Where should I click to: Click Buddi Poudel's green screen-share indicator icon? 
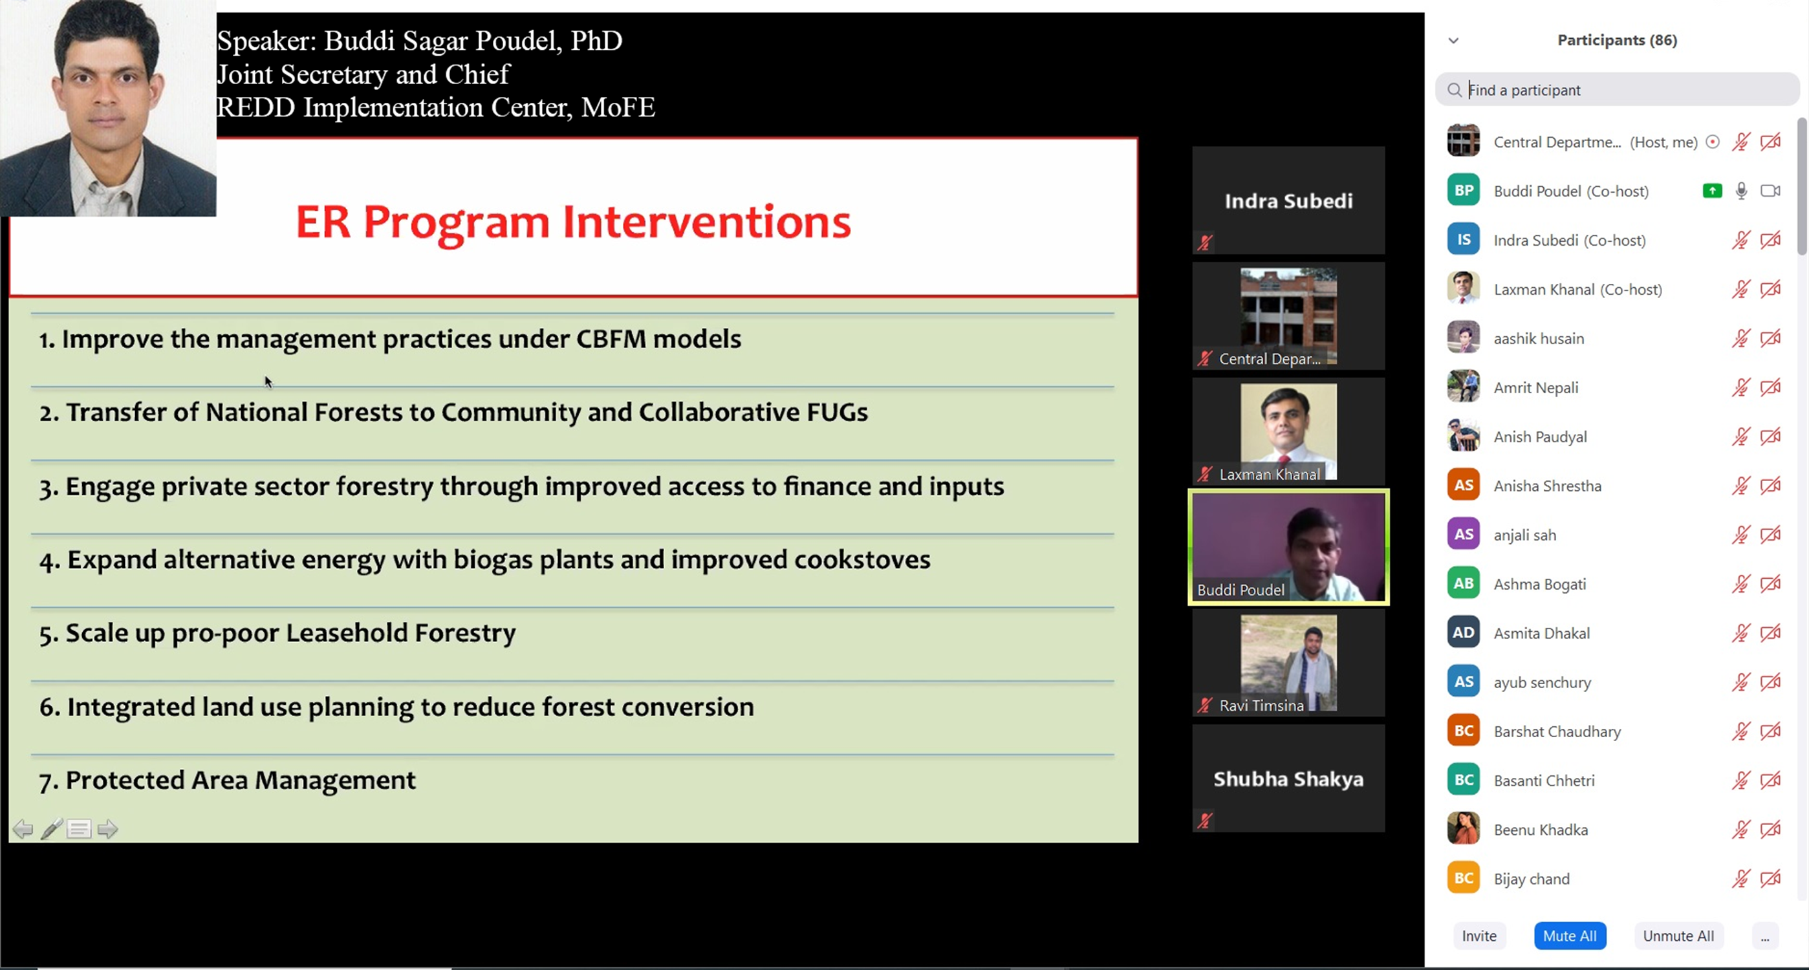(1712, 191)
